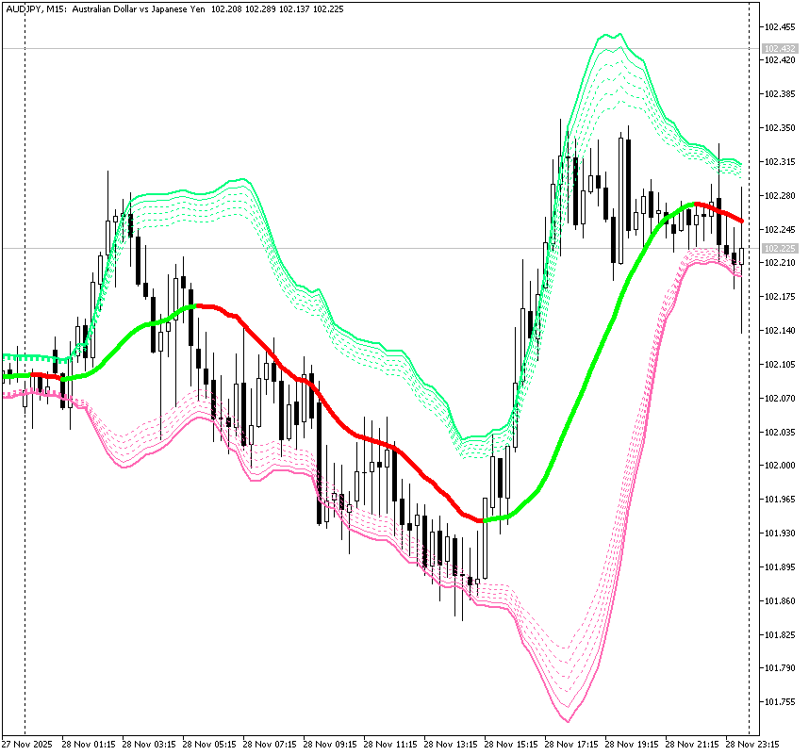Click price scale value 102.350

(x=780, y=128)
